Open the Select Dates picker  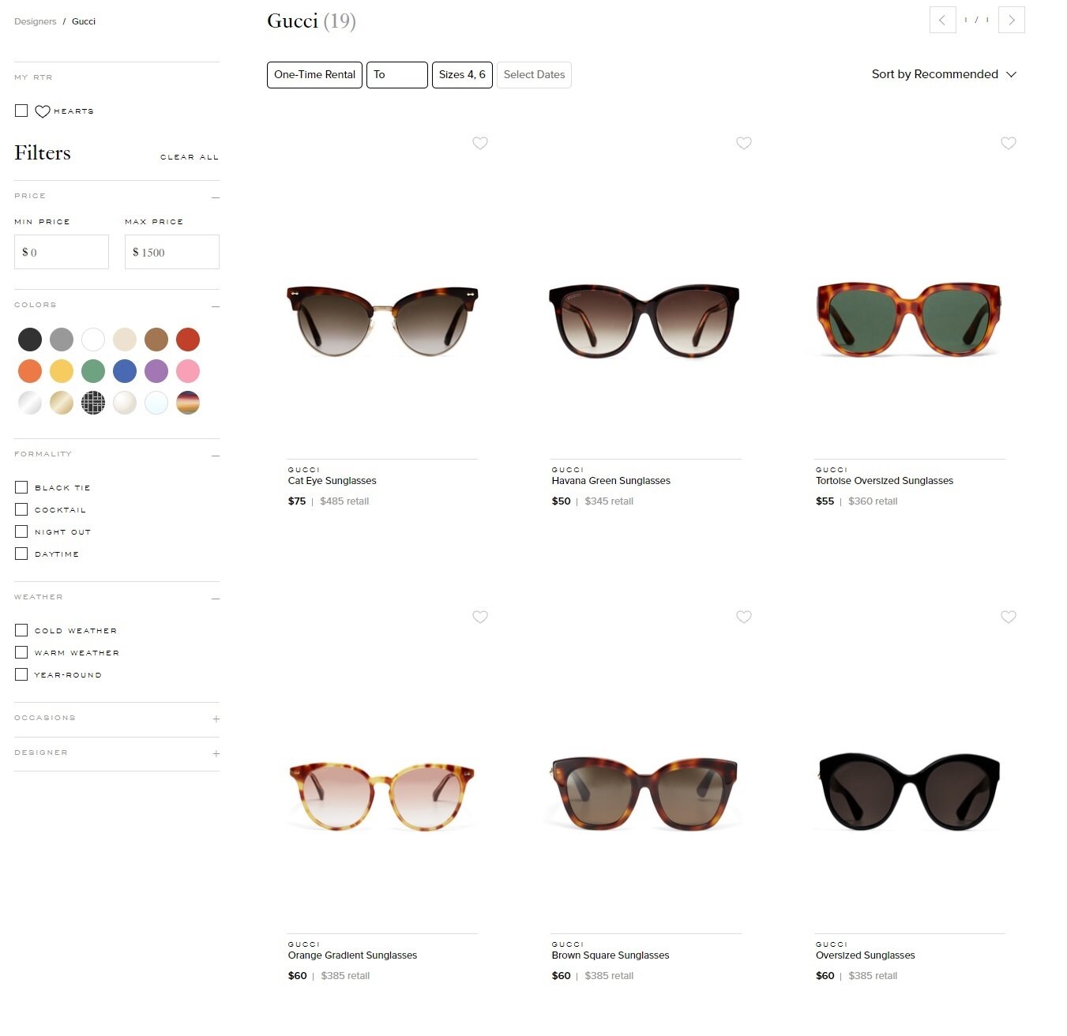534,75
